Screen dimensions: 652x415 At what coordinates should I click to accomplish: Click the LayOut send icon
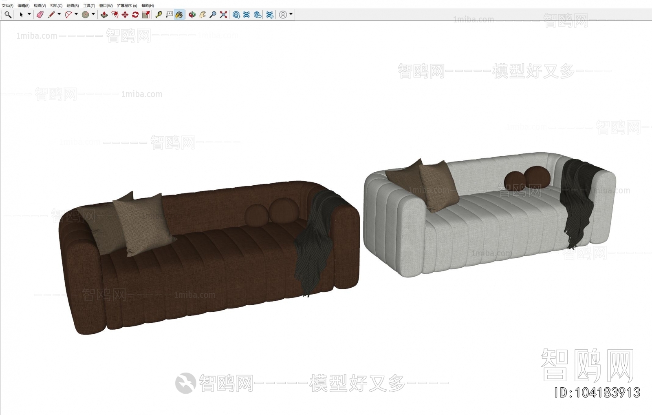point(258,15)
